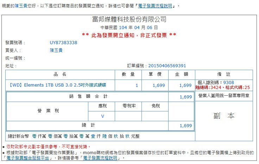Screen dimensions: 259x164
Task: Click quantity value 1 in product row
Action: pyautogui.click(x=137, y=86)
